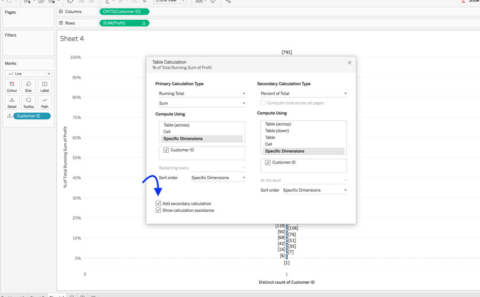Click the [68] mark label

click(282, 237)
